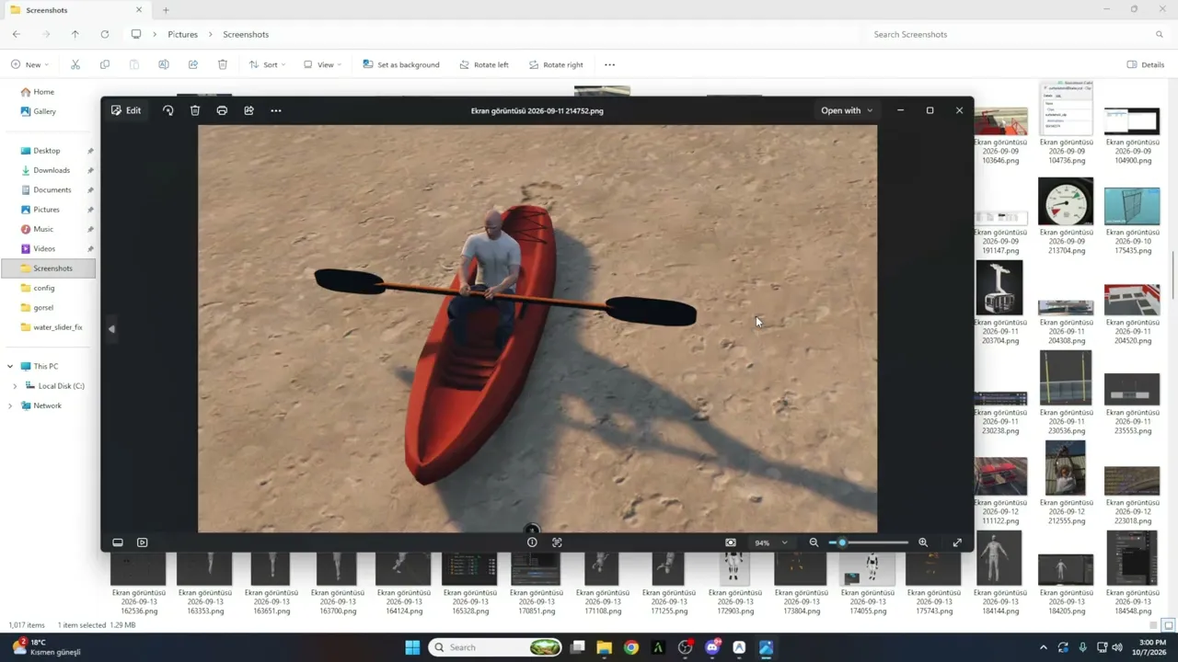Expand the Open with dropdown
Screen dimensions: 1178x662
(x=847, y=110)
